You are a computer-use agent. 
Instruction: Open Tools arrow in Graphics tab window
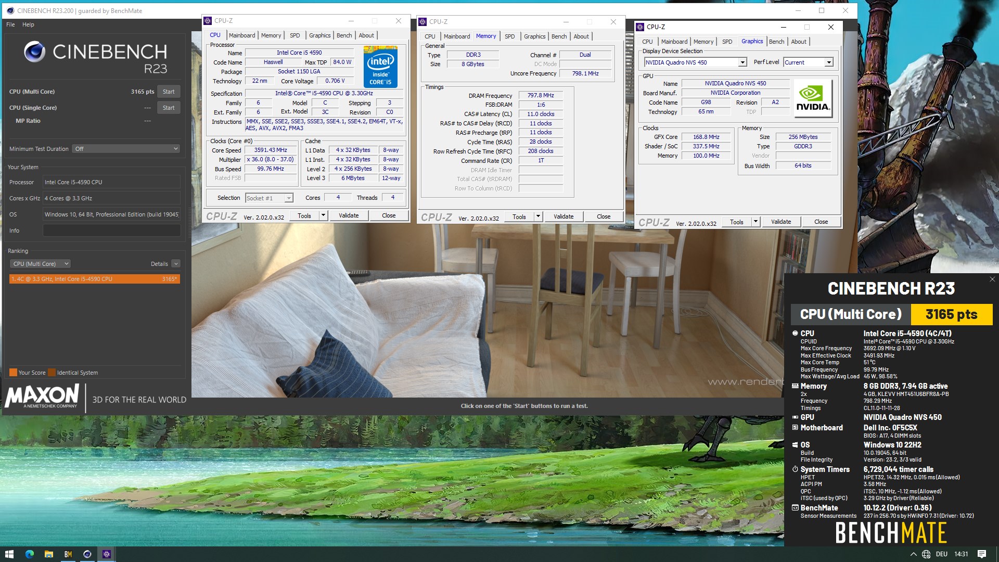(x=755, y=222)
